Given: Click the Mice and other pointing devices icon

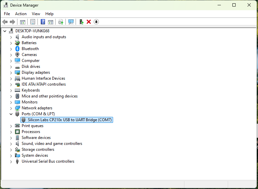Looking at the screenshot, I should pos(17,96).
